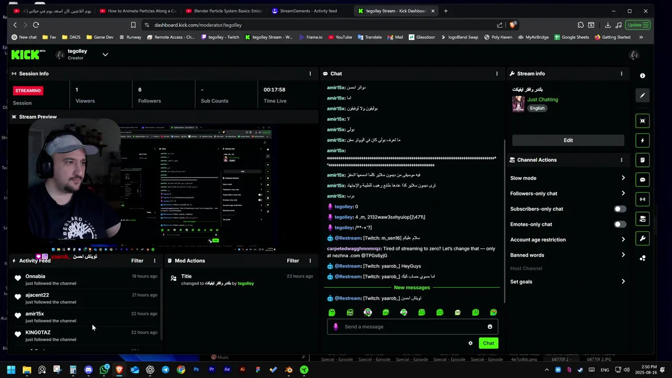Click Filter in Activity Feed
Image resolution: width=672 pixels, height=378 pixels.
pos(137,260)
